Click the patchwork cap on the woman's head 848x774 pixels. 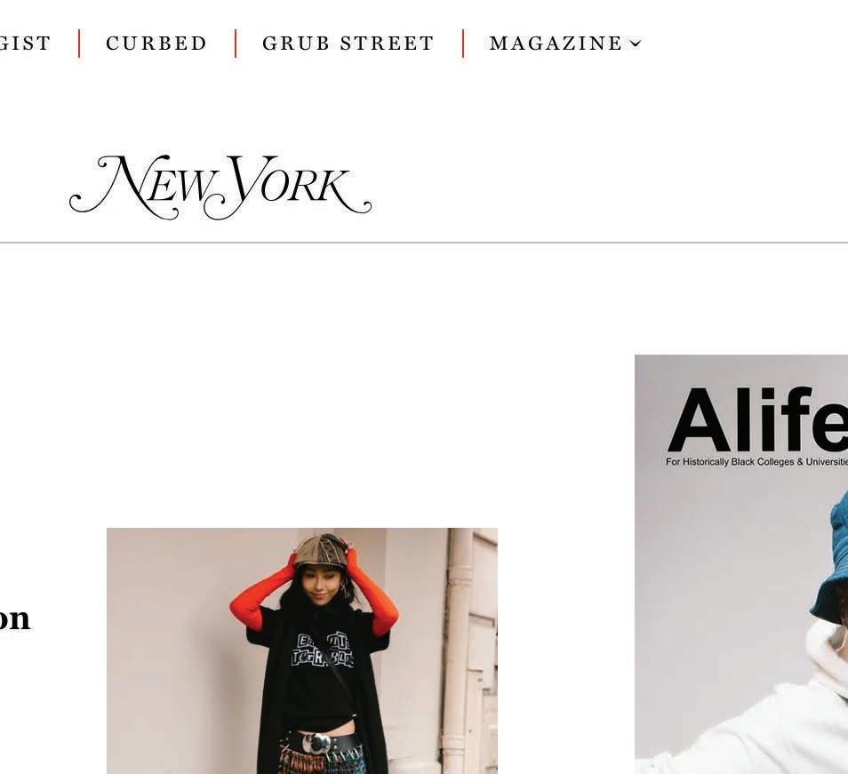(322, 553)
